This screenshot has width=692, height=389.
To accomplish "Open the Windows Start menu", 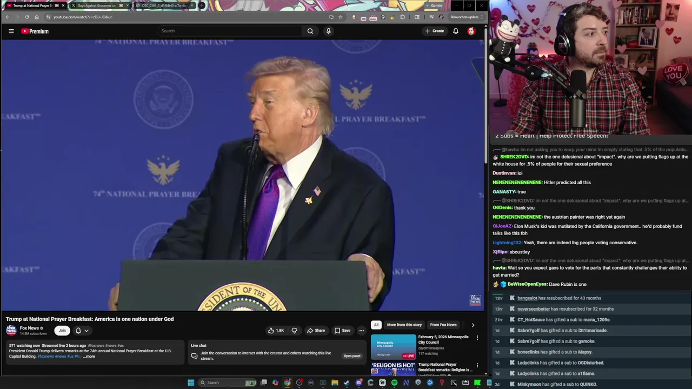I will pos(191,383).
